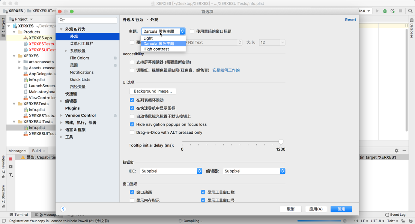
Task: Choose Darcula 黑色主题 in the list
Action: tap(163, 43)
